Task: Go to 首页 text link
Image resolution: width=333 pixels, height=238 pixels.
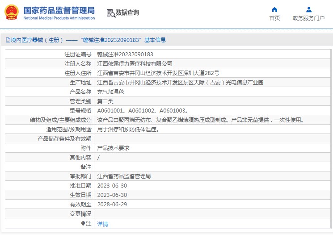Action: [x=274, y=18]
